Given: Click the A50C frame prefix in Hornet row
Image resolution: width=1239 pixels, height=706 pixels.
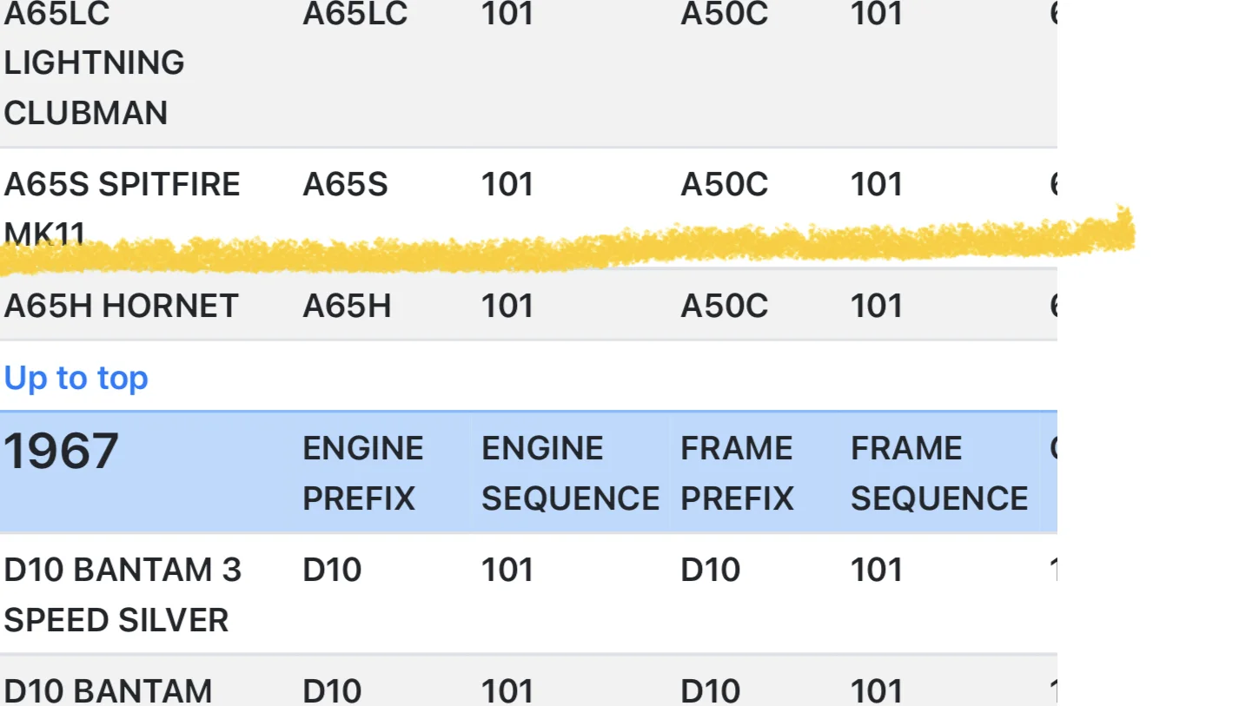Looking at the screenshot, I should [724, 307].
